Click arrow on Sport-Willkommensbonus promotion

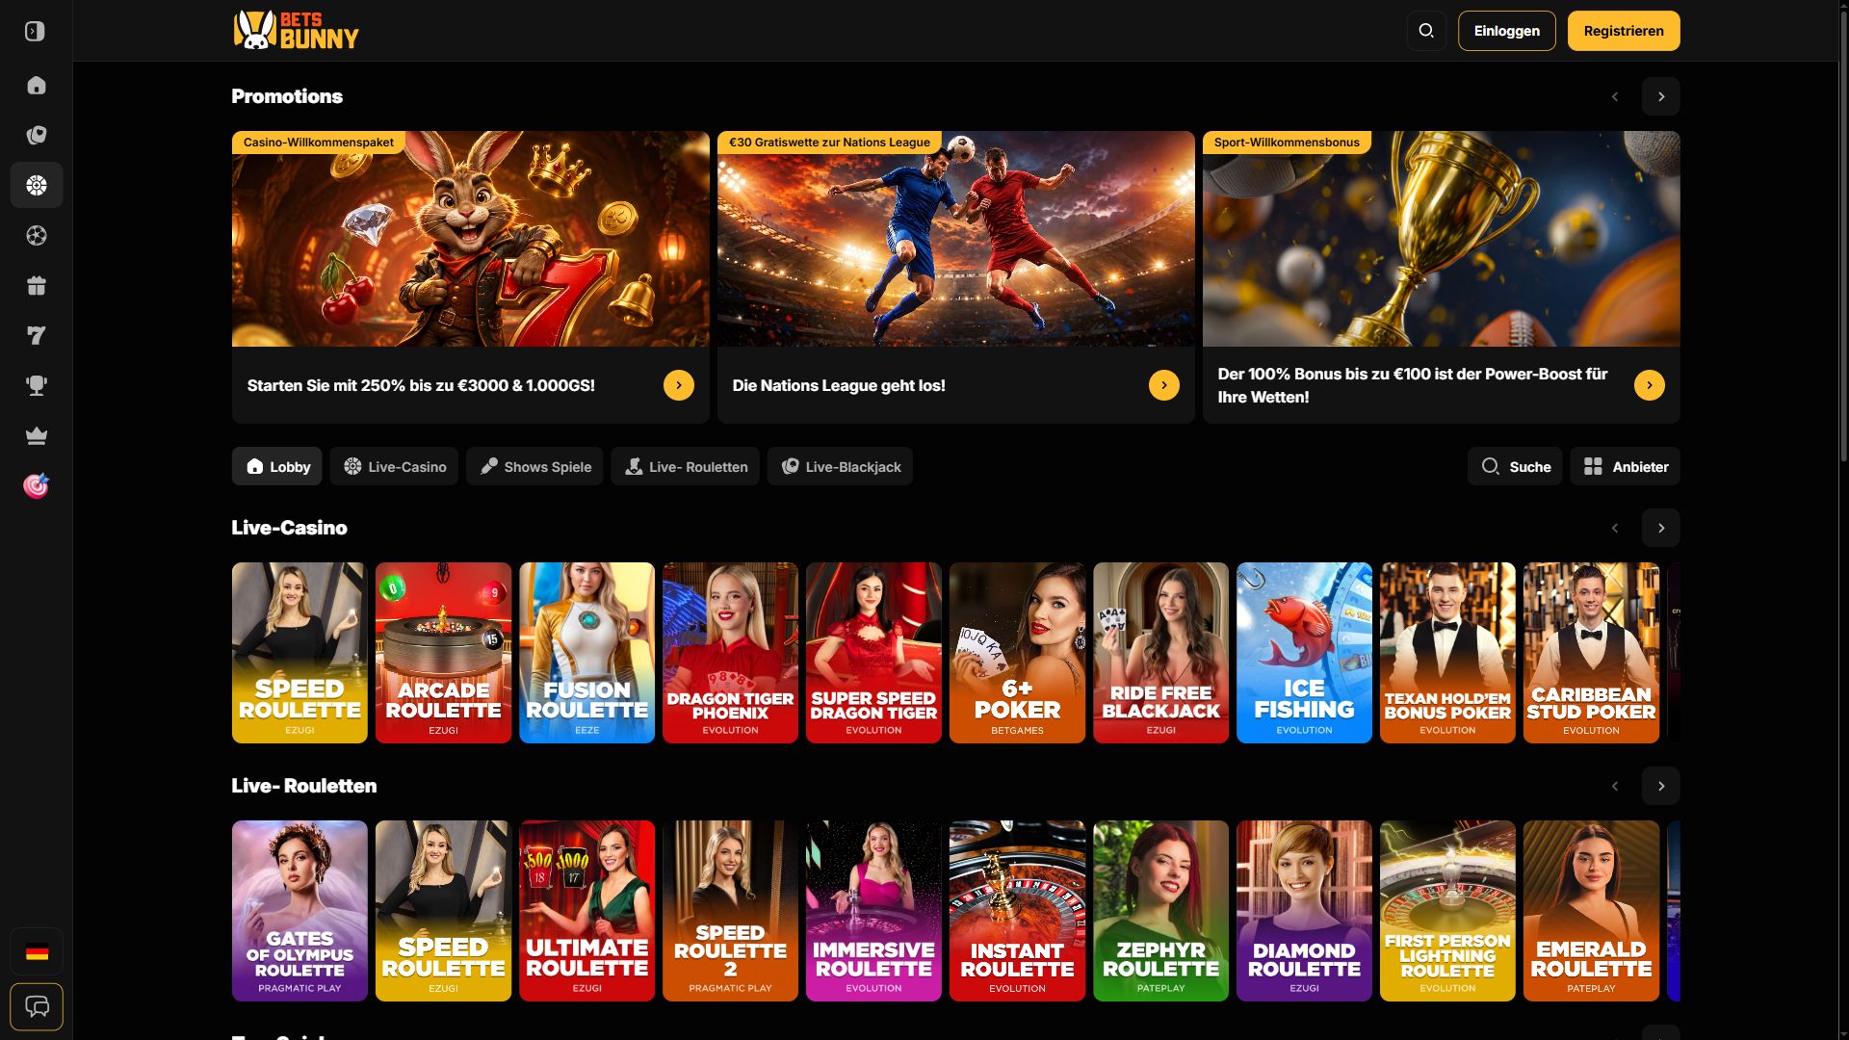coord(1650,385)
